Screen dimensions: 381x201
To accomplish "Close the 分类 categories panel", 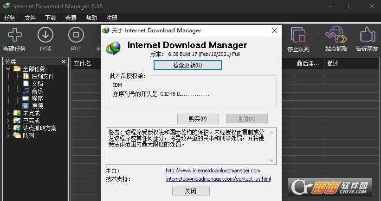I will [64, 62].
